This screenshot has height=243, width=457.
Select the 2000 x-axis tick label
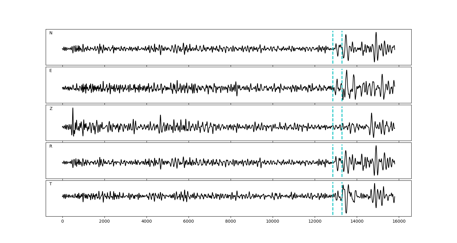tap(105, 221)
